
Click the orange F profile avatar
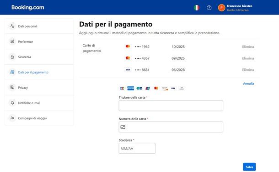point(221,8)
